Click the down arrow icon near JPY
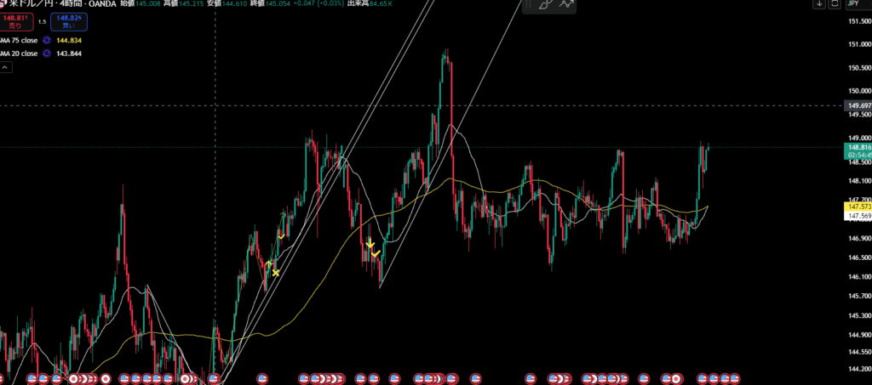 pos(819,5)
